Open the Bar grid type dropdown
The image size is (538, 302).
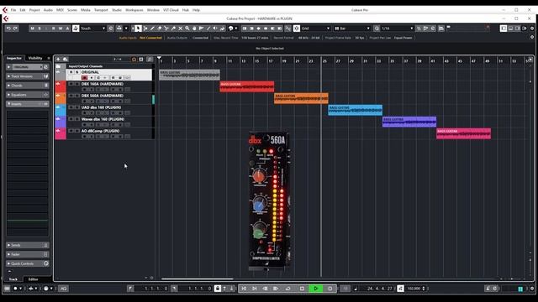(352, 29)
